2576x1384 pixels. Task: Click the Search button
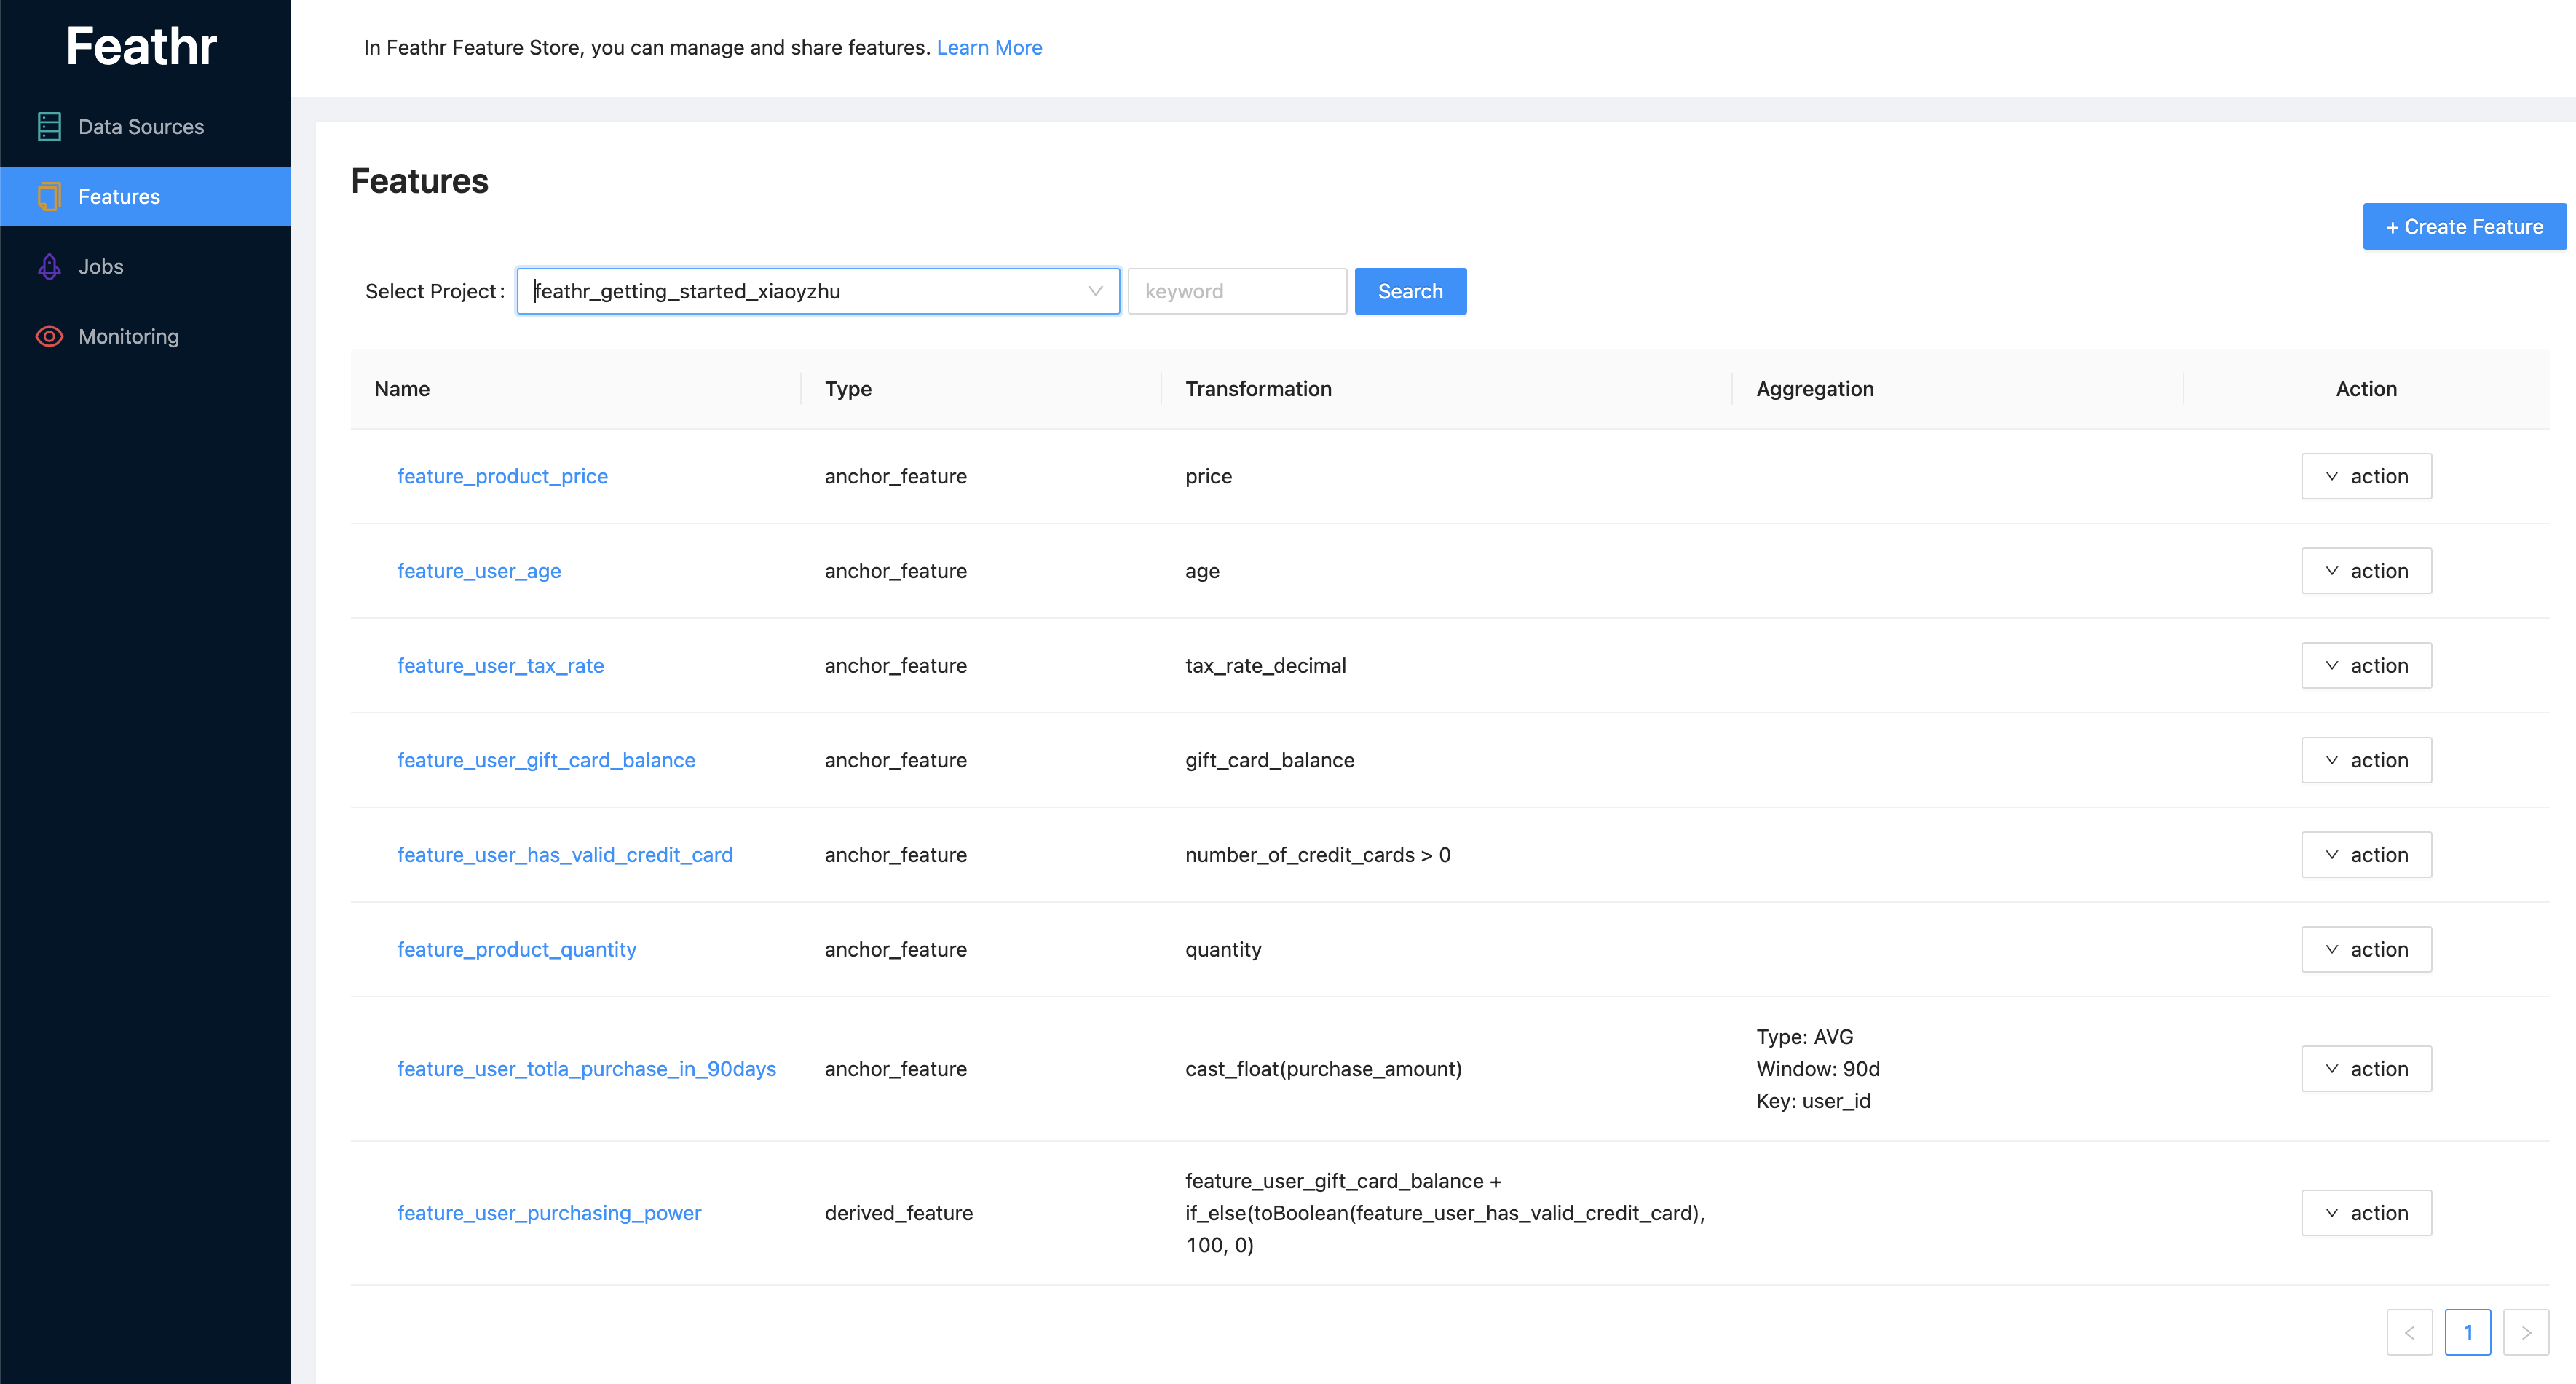pos(1410,291)
